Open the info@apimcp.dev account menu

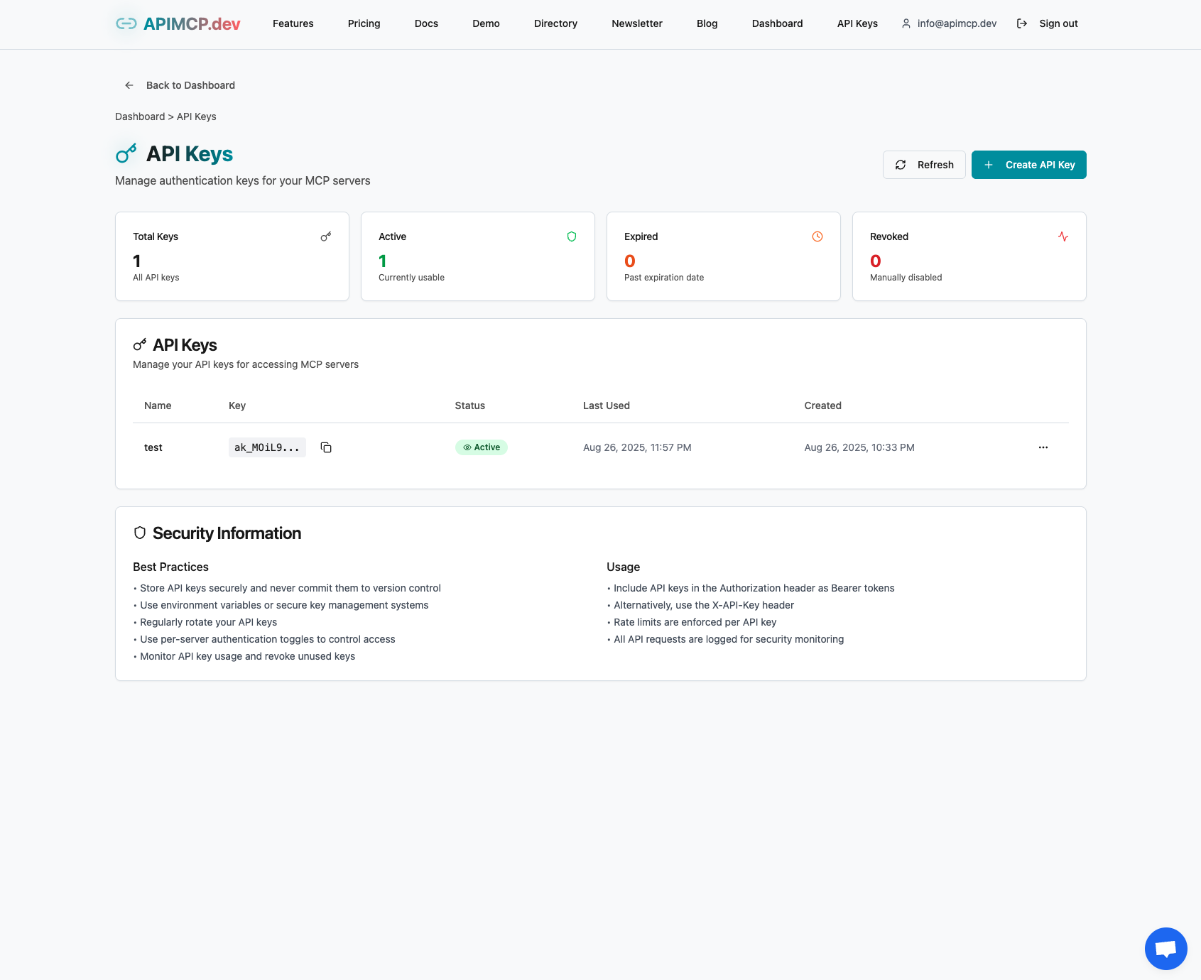tap(949, 23)
